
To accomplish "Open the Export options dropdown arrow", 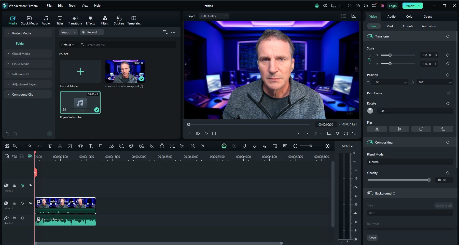I will 419,6.
